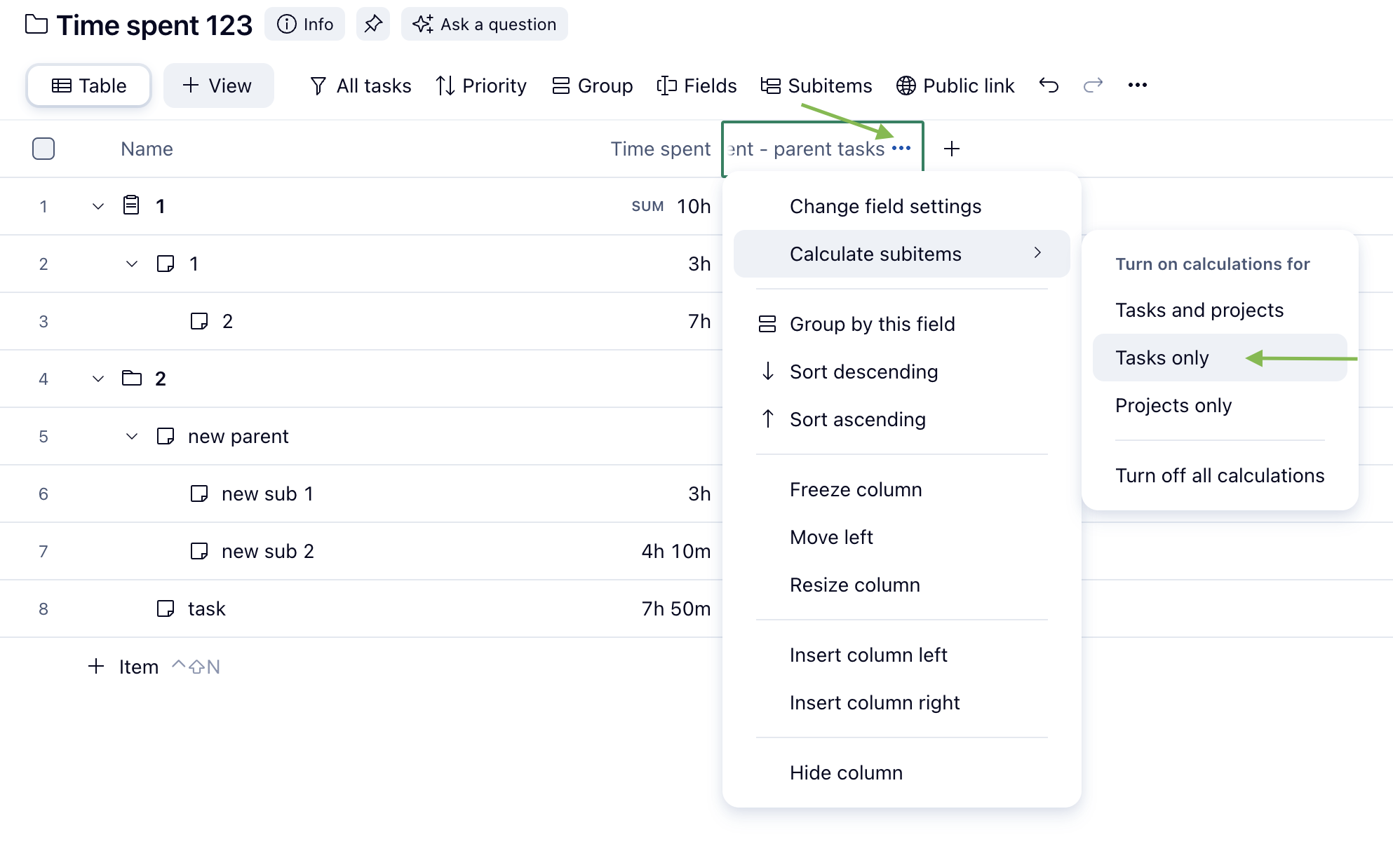Open Fields settings in toolbar
The height and width of the screenshot is (844, 1393).
[696, 86]
